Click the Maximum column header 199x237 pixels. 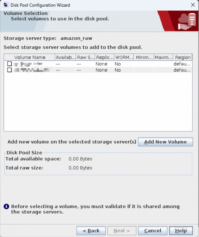click(x=163, y=57)
